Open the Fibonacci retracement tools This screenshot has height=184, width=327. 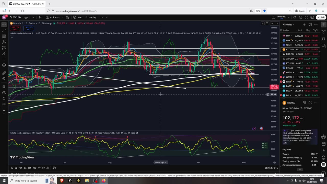coord(4,36)
